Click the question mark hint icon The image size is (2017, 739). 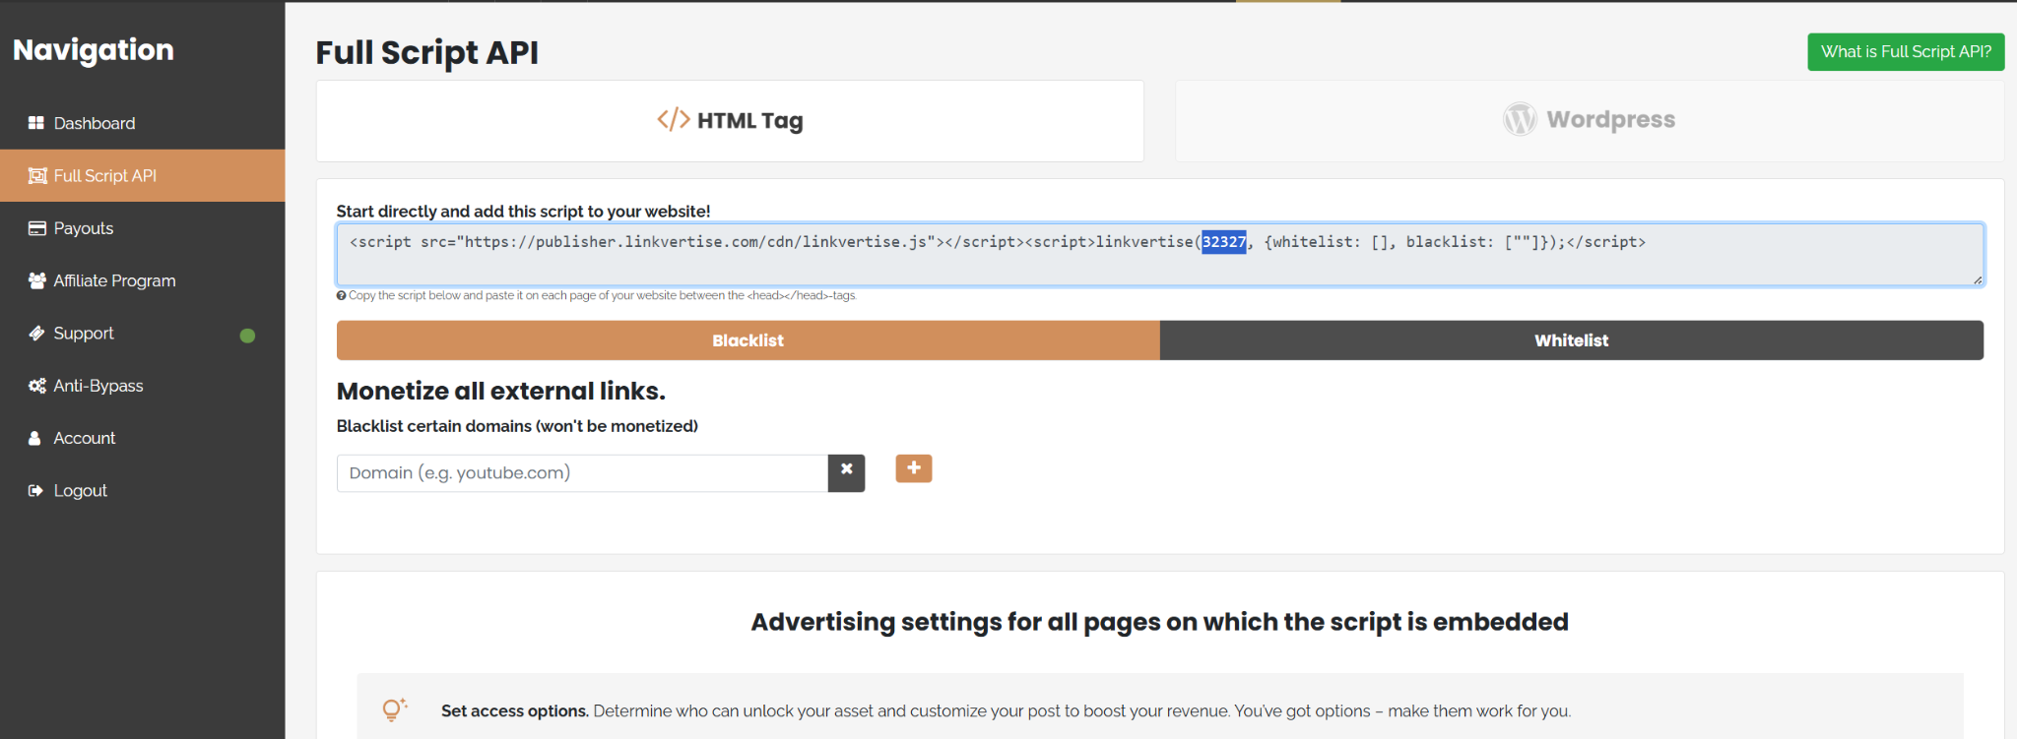pos(341,295)
